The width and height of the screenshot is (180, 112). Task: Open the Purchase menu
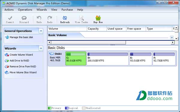pyautogui.click(x=67, y=10)
